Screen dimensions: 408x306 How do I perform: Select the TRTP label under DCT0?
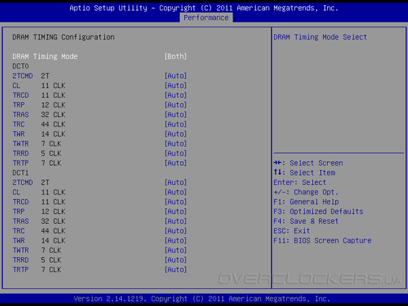(x=20, y=163)
